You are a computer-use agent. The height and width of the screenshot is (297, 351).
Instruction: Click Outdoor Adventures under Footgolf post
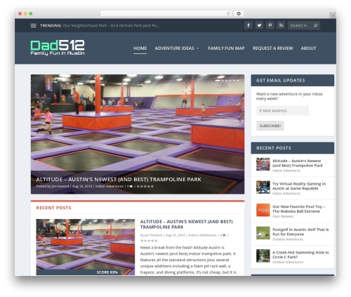pos(288,239)
